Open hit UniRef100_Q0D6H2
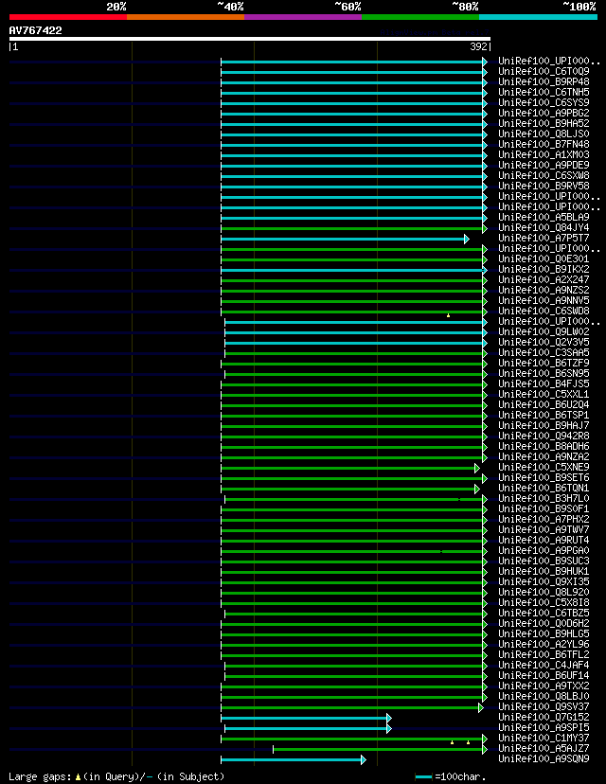 544,623
